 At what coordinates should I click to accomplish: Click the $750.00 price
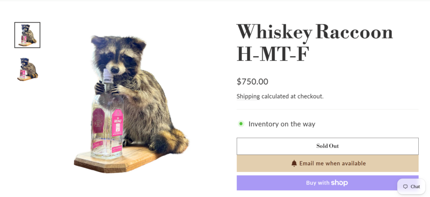[x=252, y=82]
